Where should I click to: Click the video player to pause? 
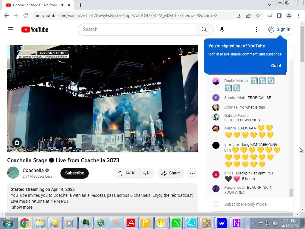102,98
